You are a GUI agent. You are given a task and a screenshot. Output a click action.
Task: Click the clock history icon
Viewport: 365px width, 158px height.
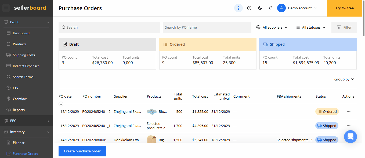click(x=249, y=8)
